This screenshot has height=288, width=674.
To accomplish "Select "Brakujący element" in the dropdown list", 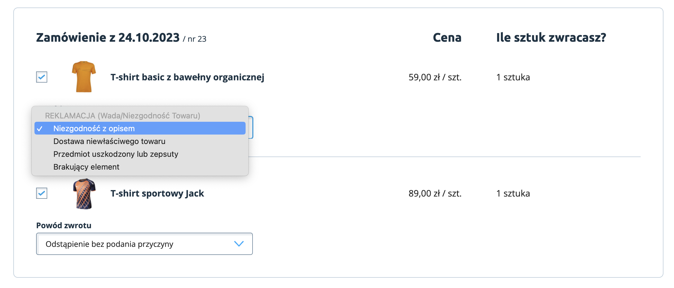I will pyautogui.click(x=86, y=167).
